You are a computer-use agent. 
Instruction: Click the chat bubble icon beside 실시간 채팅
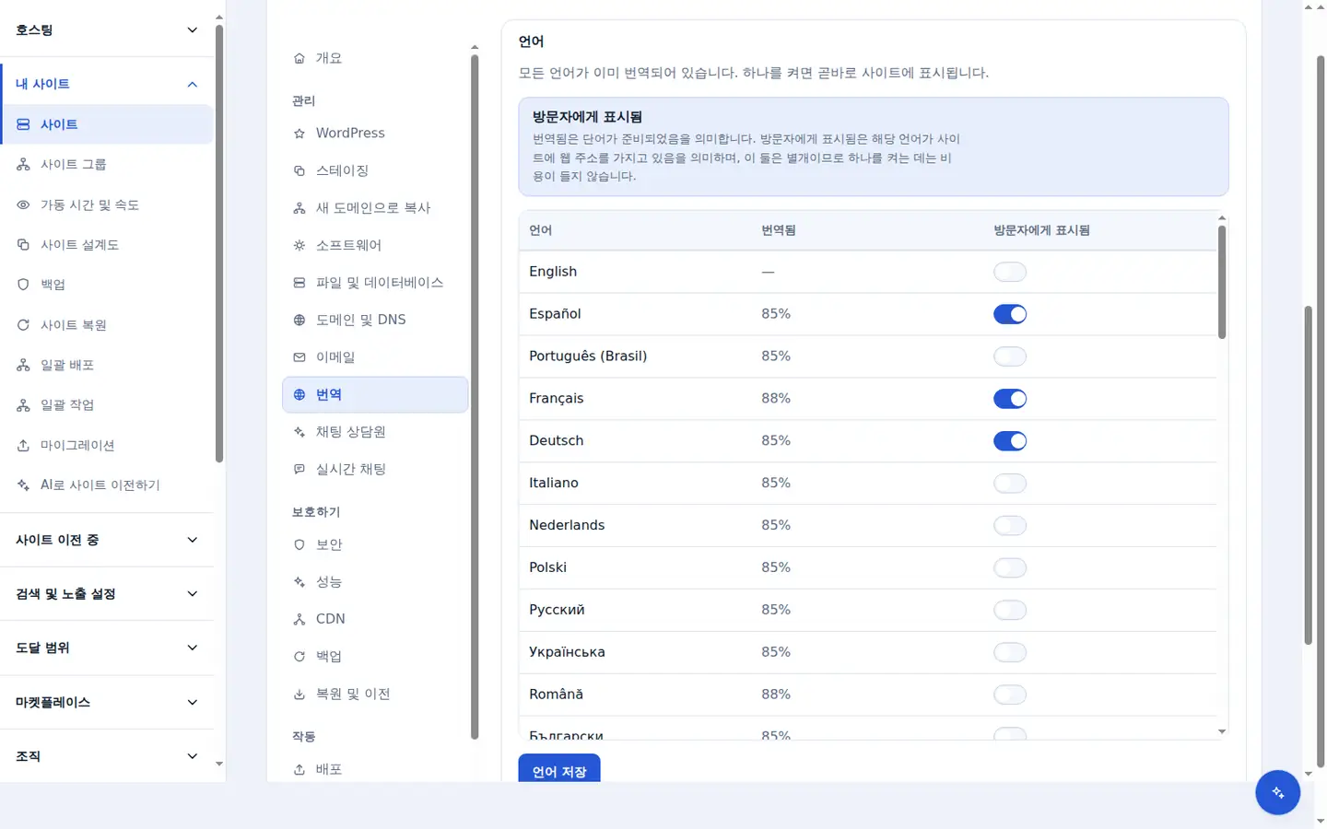tap(299, 470)
